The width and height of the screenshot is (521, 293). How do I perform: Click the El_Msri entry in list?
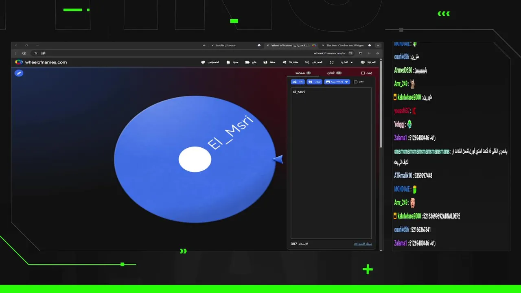tap(299, 92)
